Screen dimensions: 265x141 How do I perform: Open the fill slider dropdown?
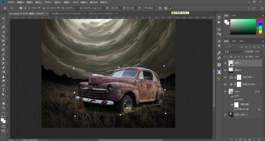pyautogui.click(x=262, y=57)
